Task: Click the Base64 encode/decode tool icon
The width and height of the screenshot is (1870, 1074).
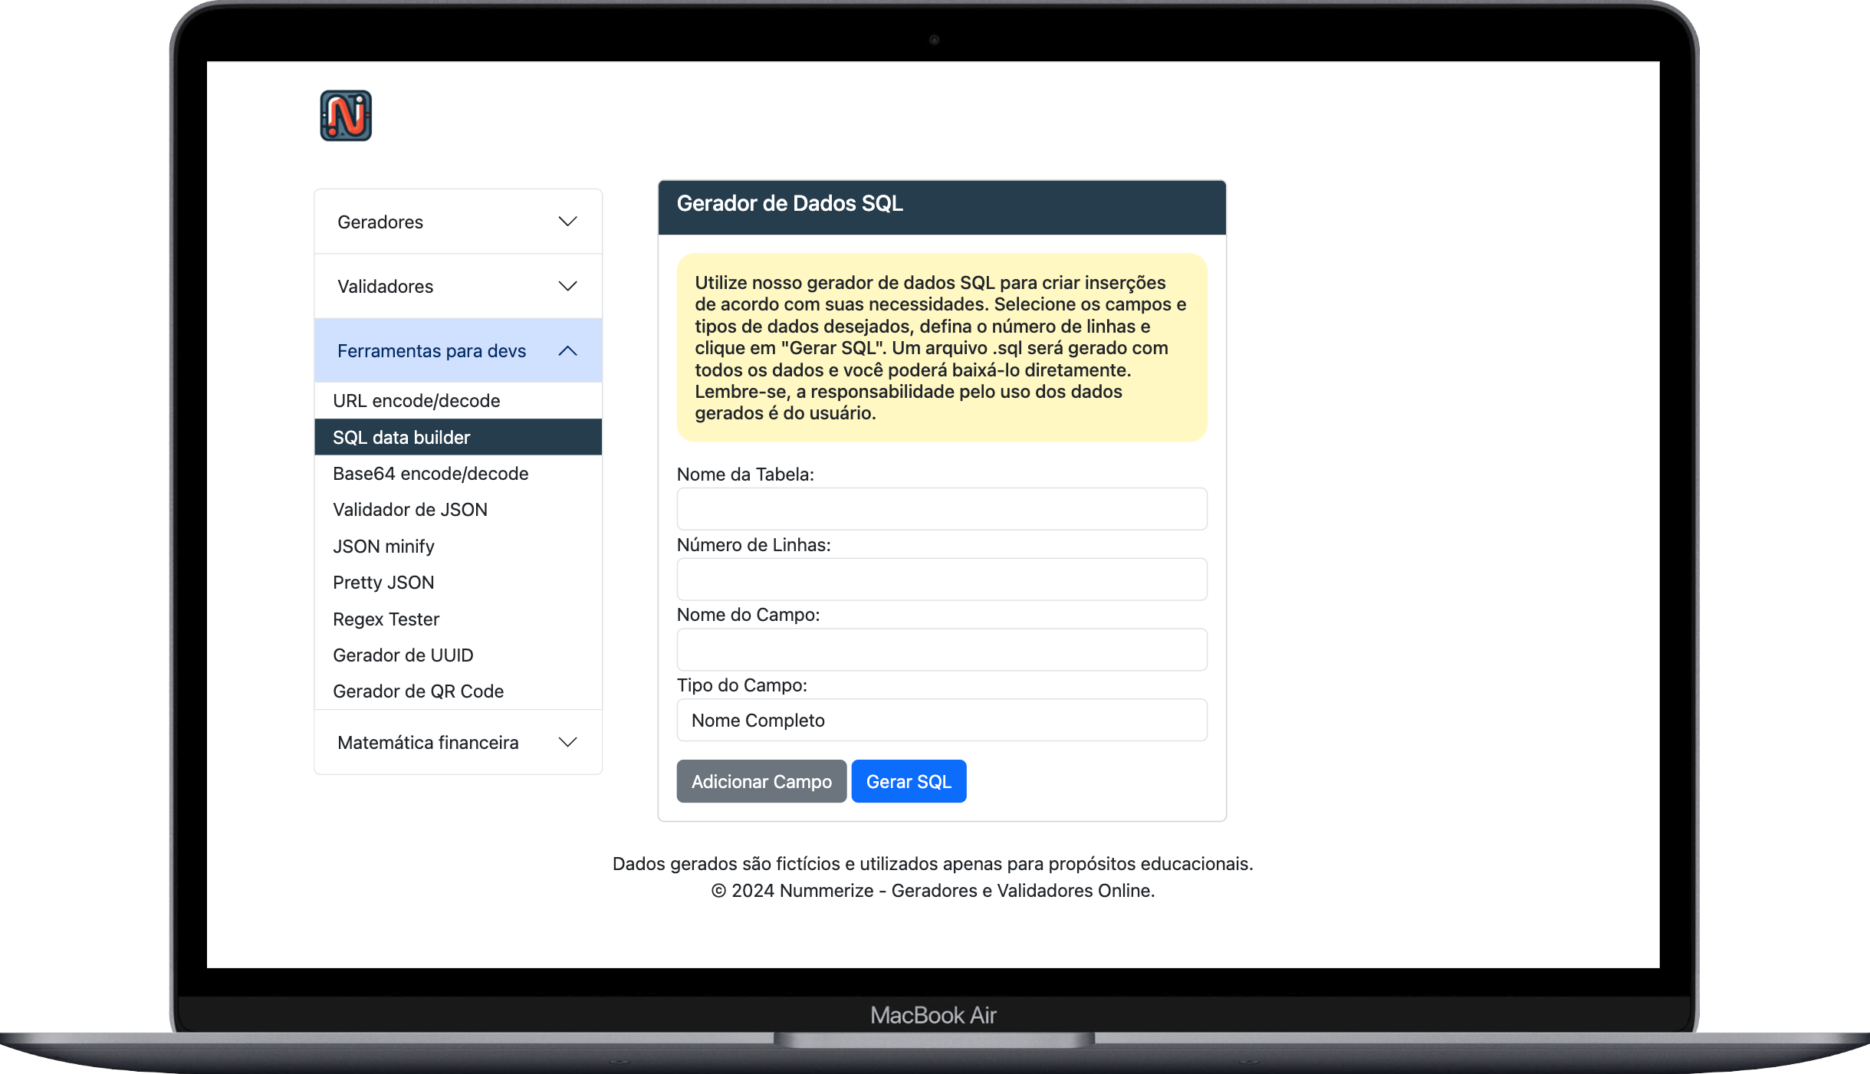Action: (x=430, y=471)
